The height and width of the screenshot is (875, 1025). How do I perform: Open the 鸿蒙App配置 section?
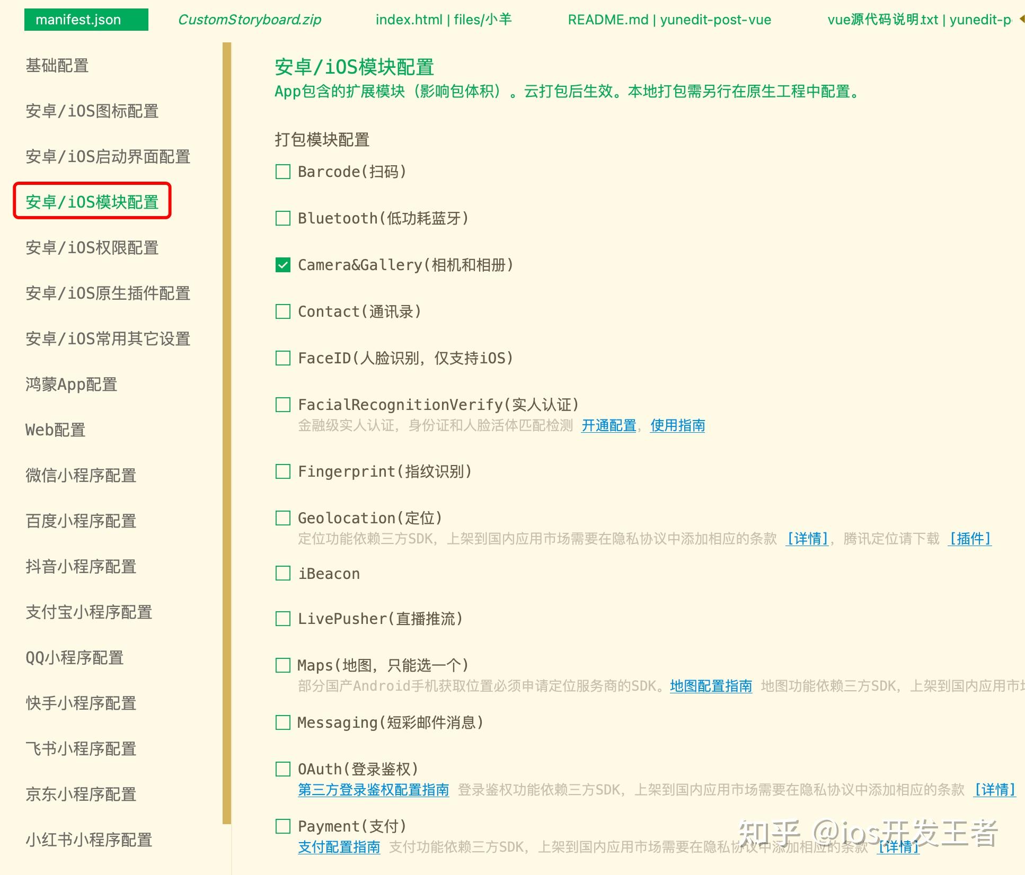click(72, 384)
